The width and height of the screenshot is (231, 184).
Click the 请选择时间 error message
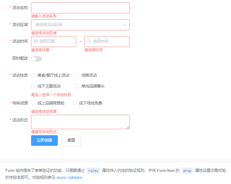[93, 50]
